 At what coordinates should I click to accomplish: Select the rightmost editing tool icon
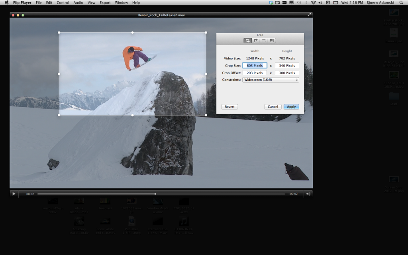pyautogui.click(x=273, y=40)
